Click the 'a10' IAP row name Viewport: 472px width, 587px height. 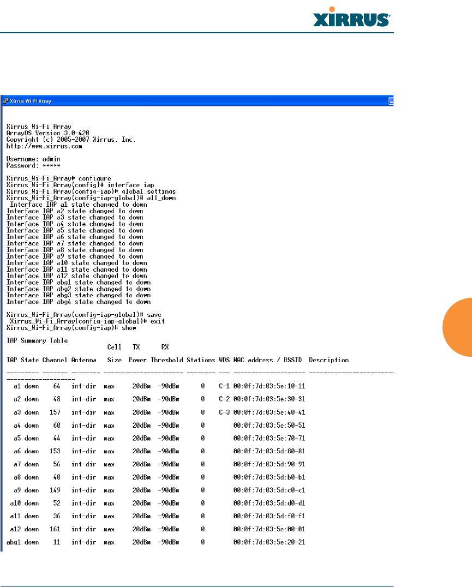pos(15,503)
